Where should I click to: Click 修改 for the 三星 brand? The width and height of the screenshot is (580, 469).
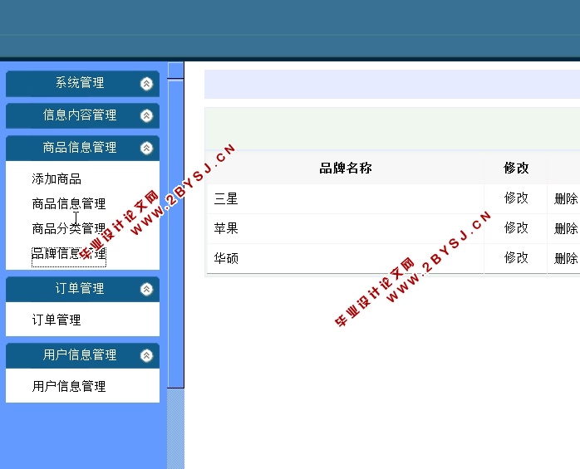click(516, 198)
